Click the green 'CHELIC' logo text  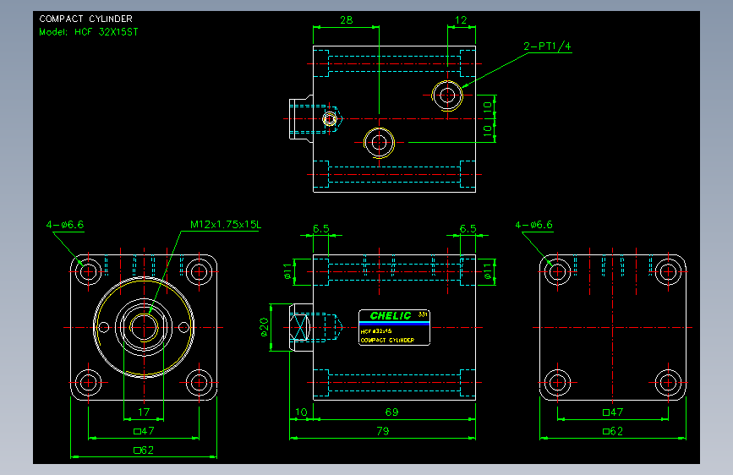pyautogui.click(x=391, y=315)
